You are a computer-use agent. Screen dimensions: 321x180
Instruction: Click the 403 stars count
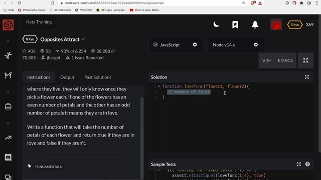point(29,51)
